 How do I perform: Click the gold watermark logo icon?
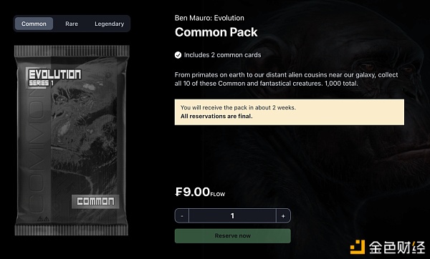point(358,247)
